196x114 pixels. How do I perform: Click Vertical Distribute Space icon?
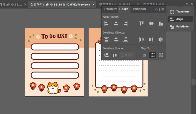106,55
